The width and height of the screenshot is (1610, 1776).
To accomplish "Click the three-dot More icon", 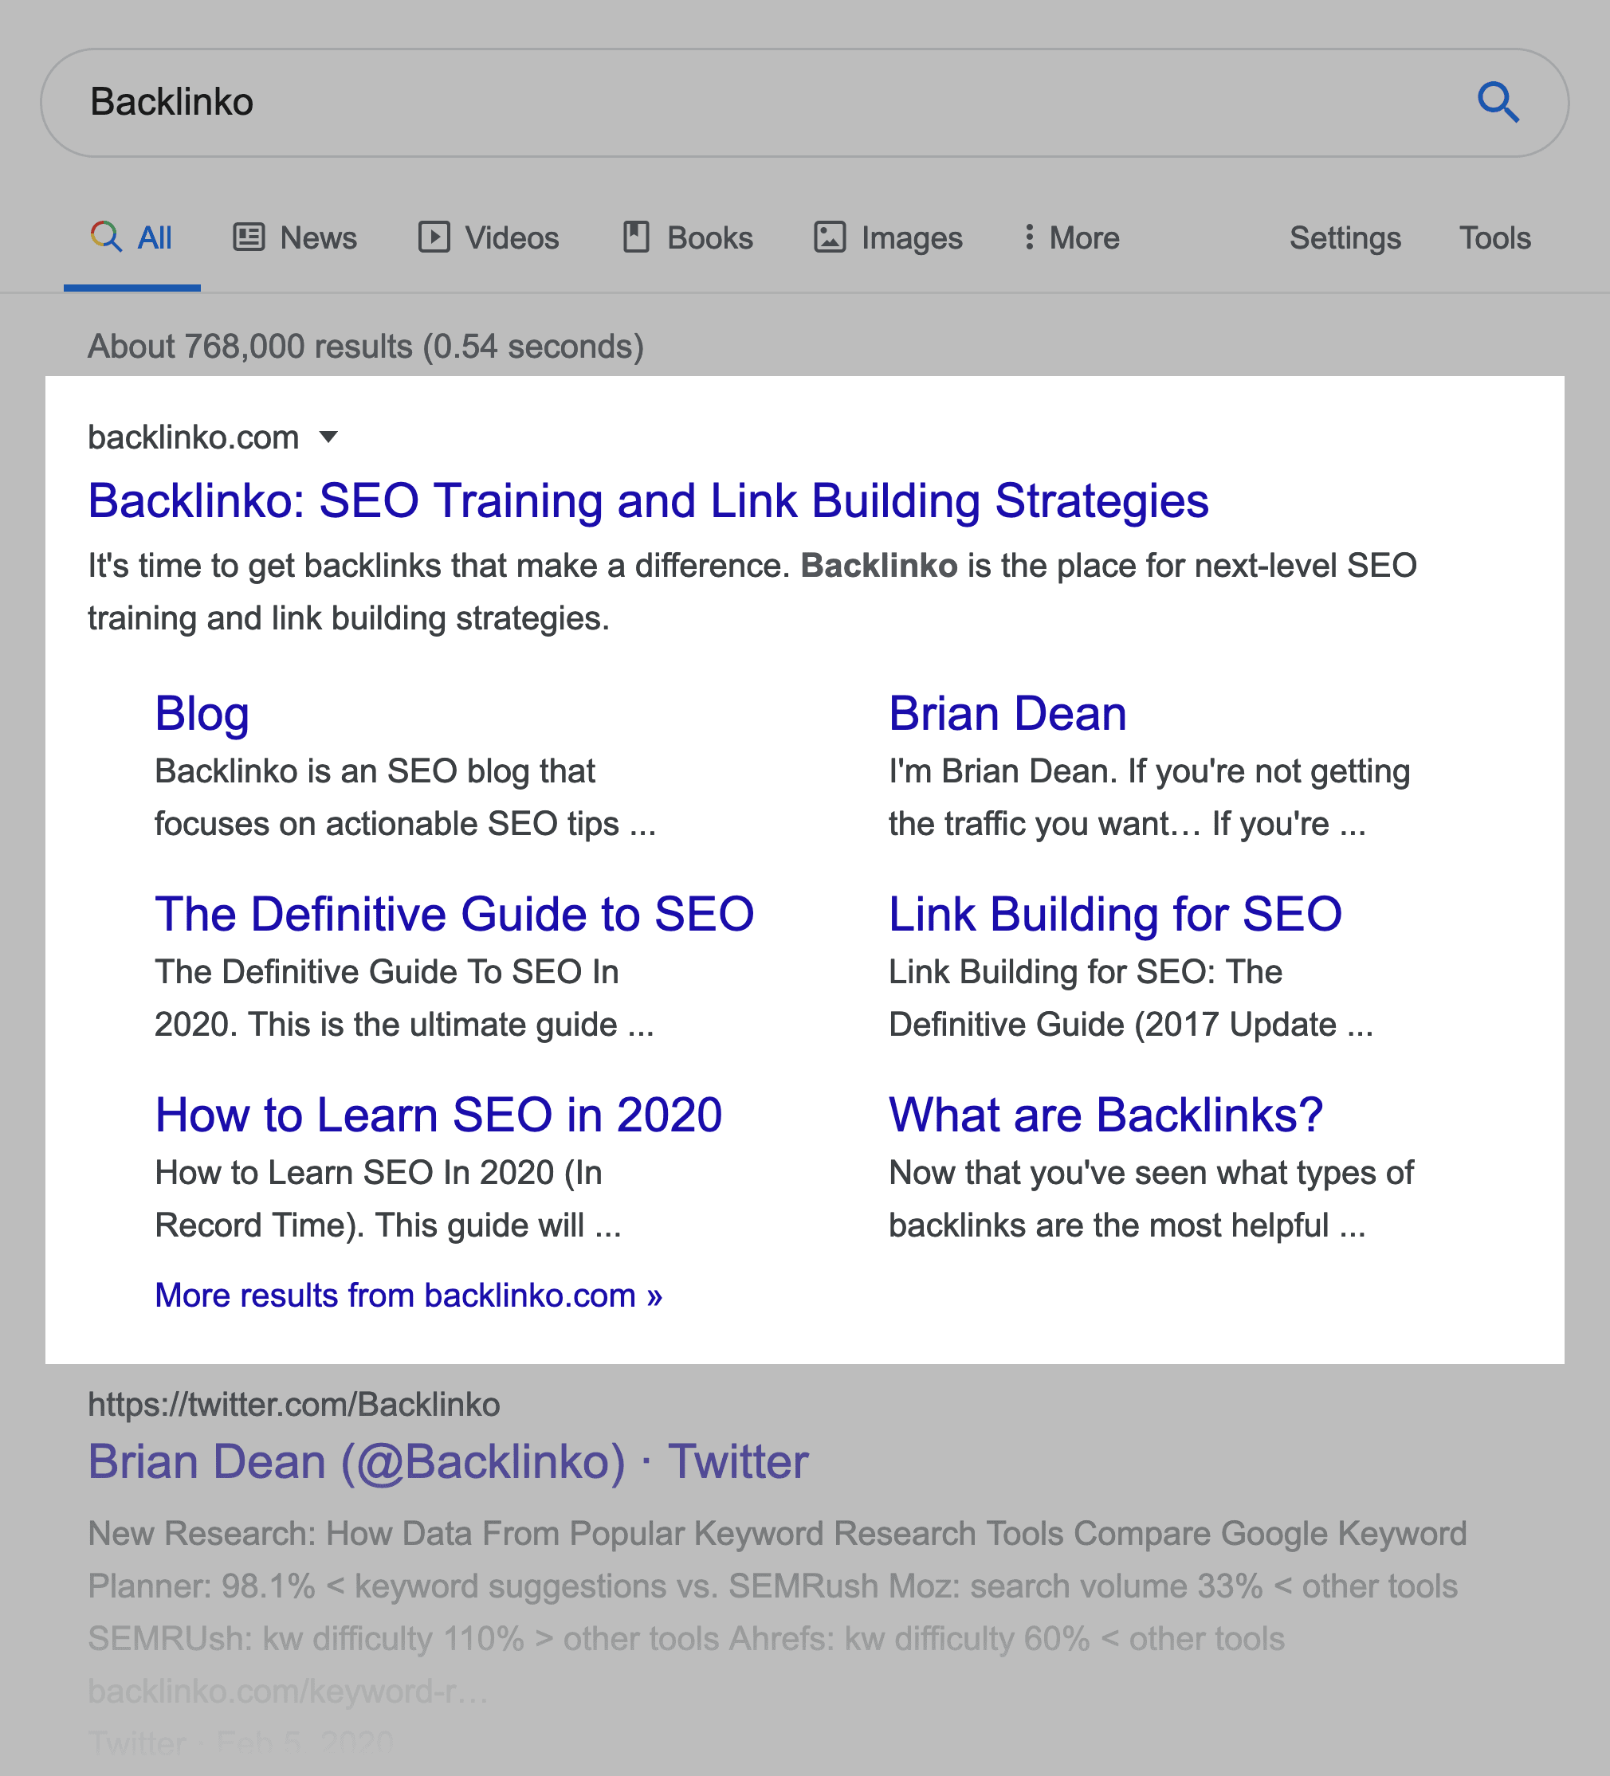I will 1028,237.
